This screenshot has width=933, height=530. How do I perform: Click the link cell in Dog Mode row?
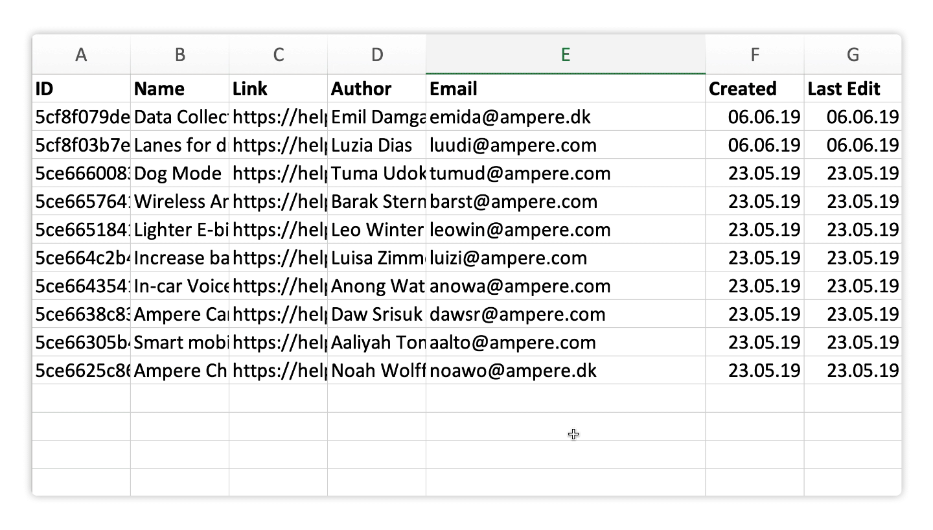click(x=279, y=173)
